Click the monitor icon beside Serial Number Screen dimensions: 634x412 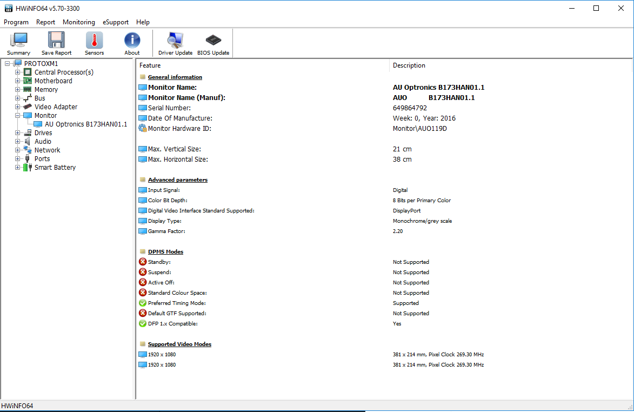[x=143, y=108]
